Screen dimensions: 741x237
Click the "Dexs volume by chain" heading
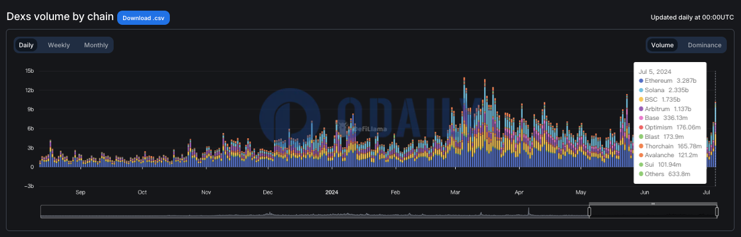(x=60, y=17)
